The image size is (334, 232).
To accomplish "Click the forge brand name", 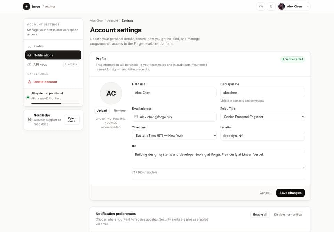I will 36,6.
